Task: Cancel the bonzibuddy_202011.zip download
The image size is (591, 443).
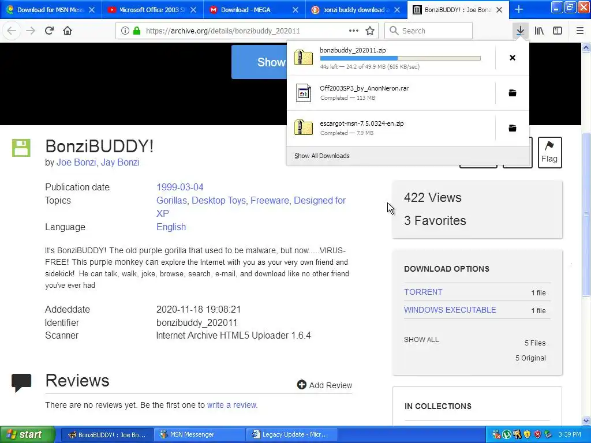Action: point(513,58)
